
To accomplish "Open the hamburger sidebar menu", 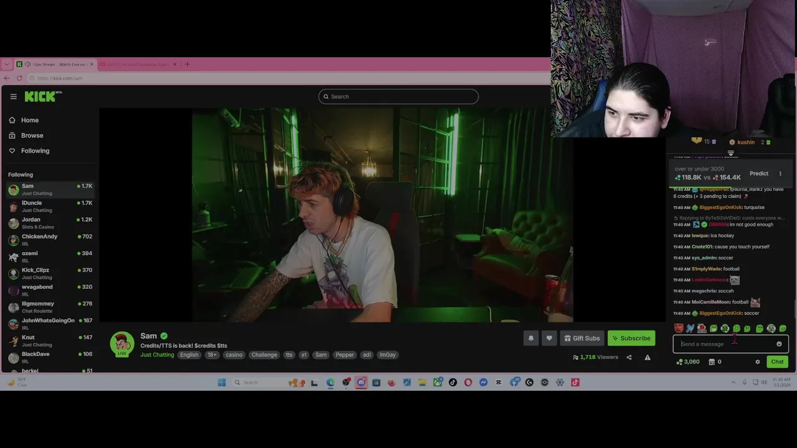I will coord(13,96).
